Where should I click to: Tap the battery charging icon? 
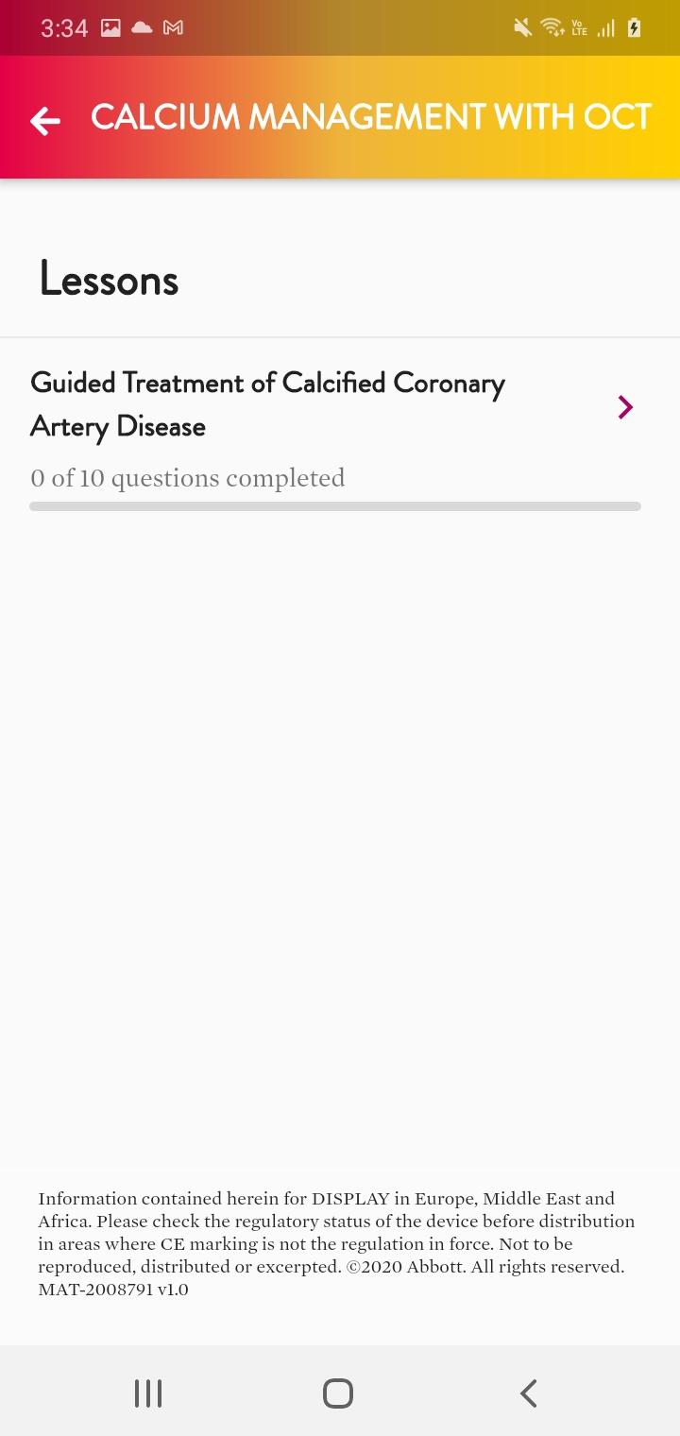634,28
